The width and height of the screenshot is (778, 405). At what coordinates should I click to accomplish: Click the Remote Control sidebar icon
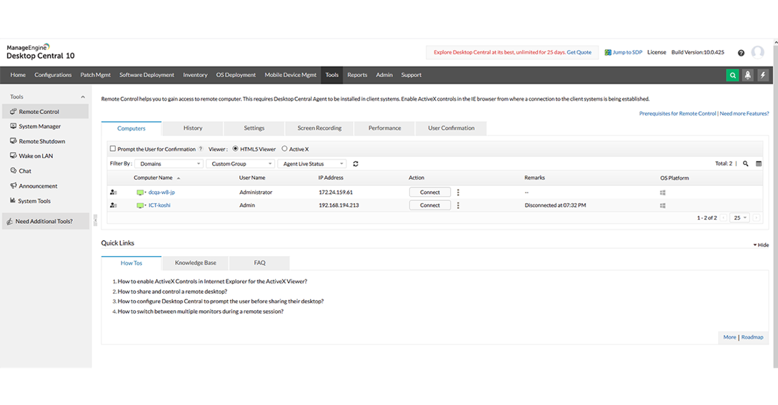click(x=14, y=111)
